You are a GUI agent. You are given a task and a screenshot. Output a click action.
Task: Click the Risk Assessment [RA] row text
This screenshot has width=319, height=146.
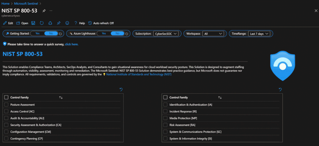pyautogui.click(x=182, y=125)
